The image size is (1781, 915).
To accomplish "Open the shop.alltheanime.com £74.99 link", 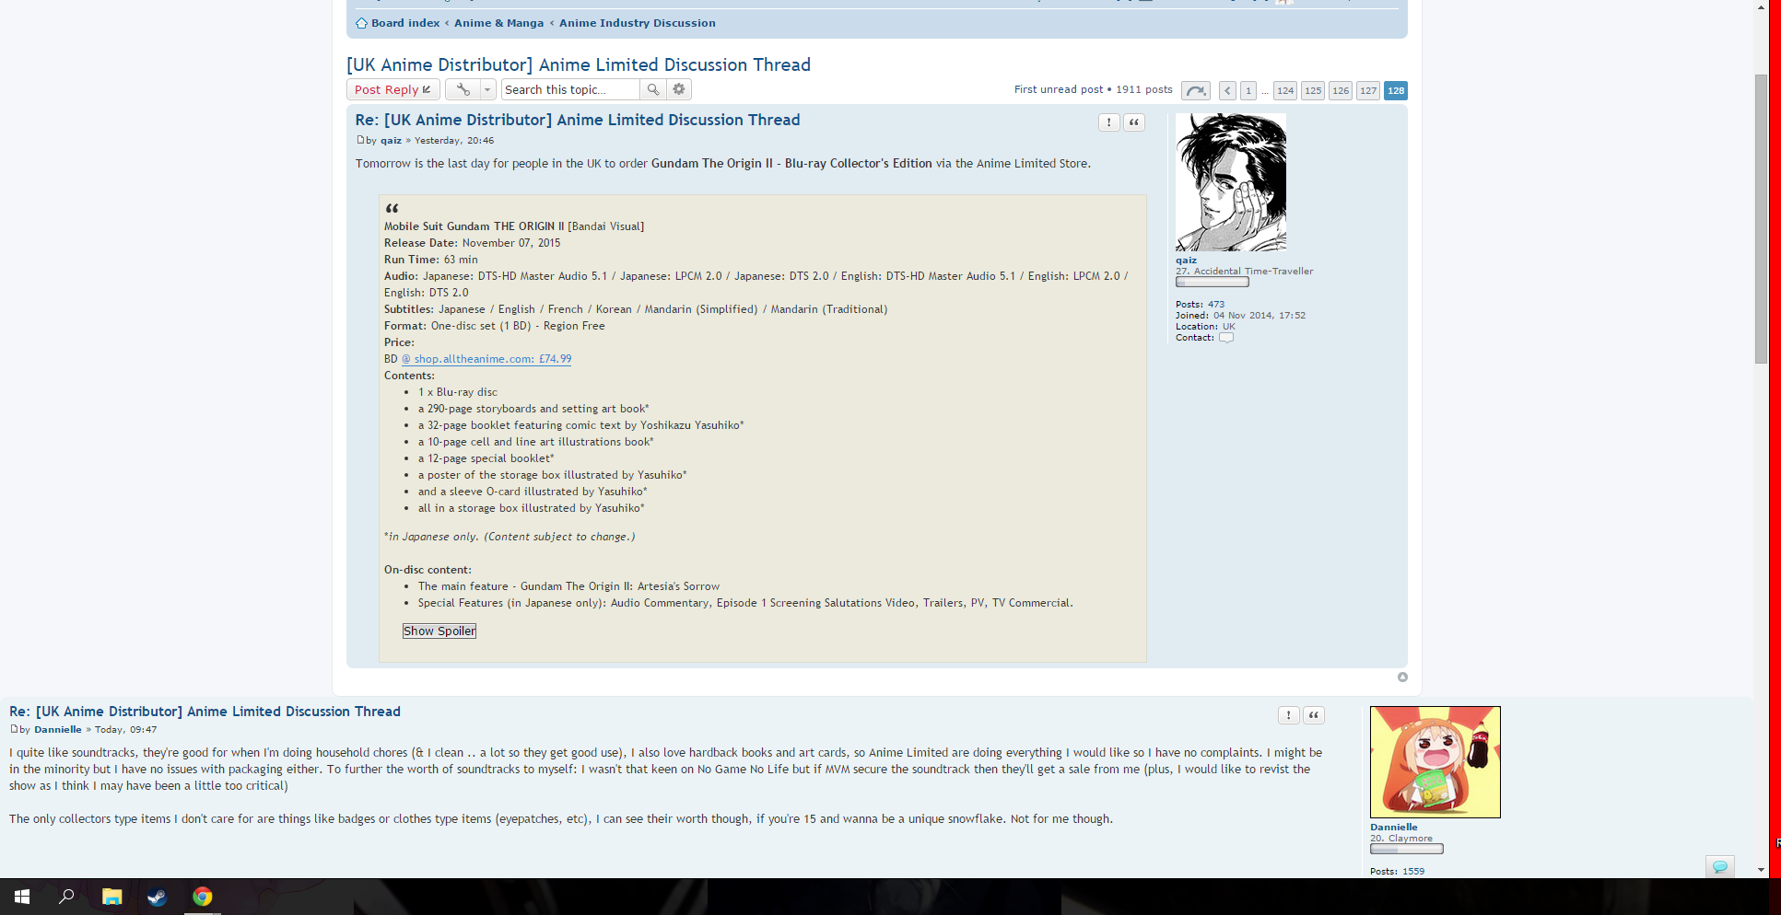I will pos(486,359).
